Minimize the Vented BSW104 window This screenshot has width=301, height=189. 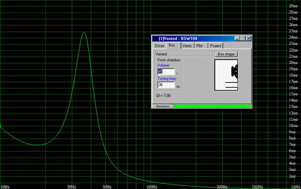click(x=237, y=38)
